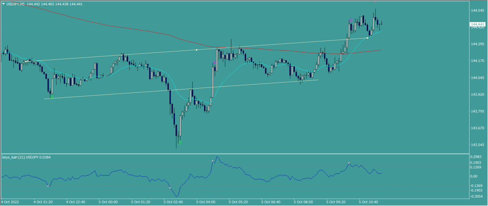
Task: Click the USDJPY,M5 chart title text
Action: [16, 4]
